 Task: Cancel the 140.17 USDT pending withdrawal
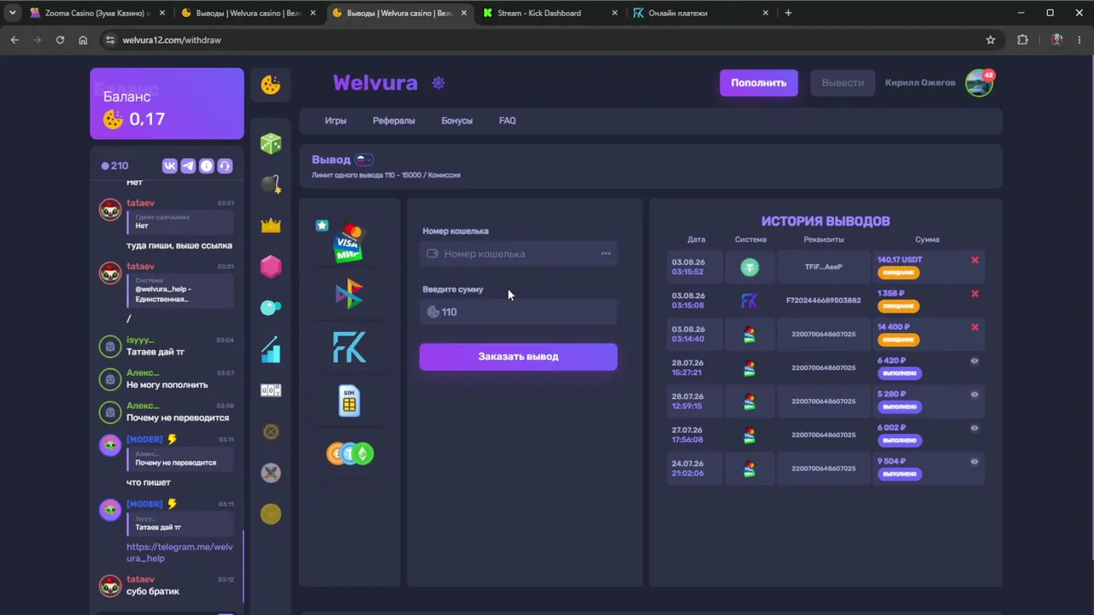pyautogui.click(x=974, y=260)
